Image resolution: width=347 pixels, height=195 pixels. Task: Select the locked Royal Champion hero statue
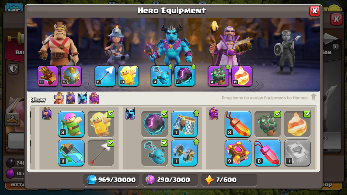[286, 52]
